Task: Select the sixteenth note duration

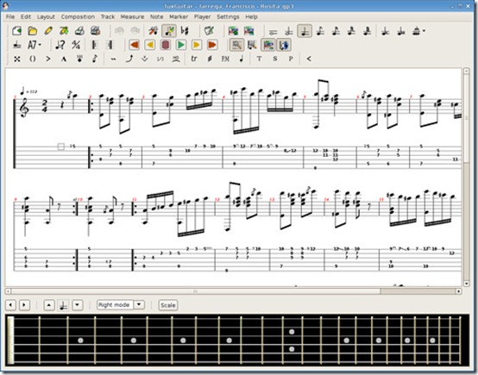Action: click(336, 31)
